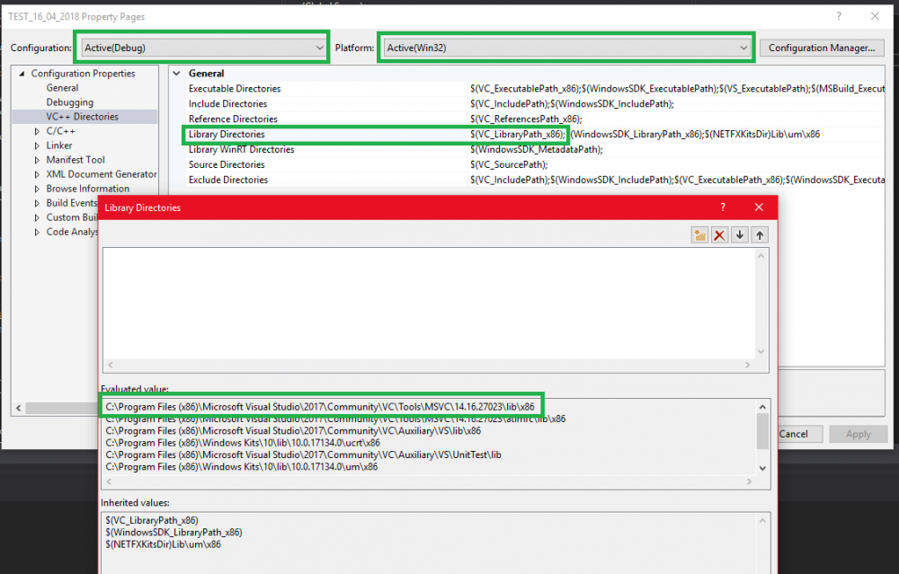
Task: Click the collapse chevron at bottom-left of Property Pages
Action: [x=18, y=407]
